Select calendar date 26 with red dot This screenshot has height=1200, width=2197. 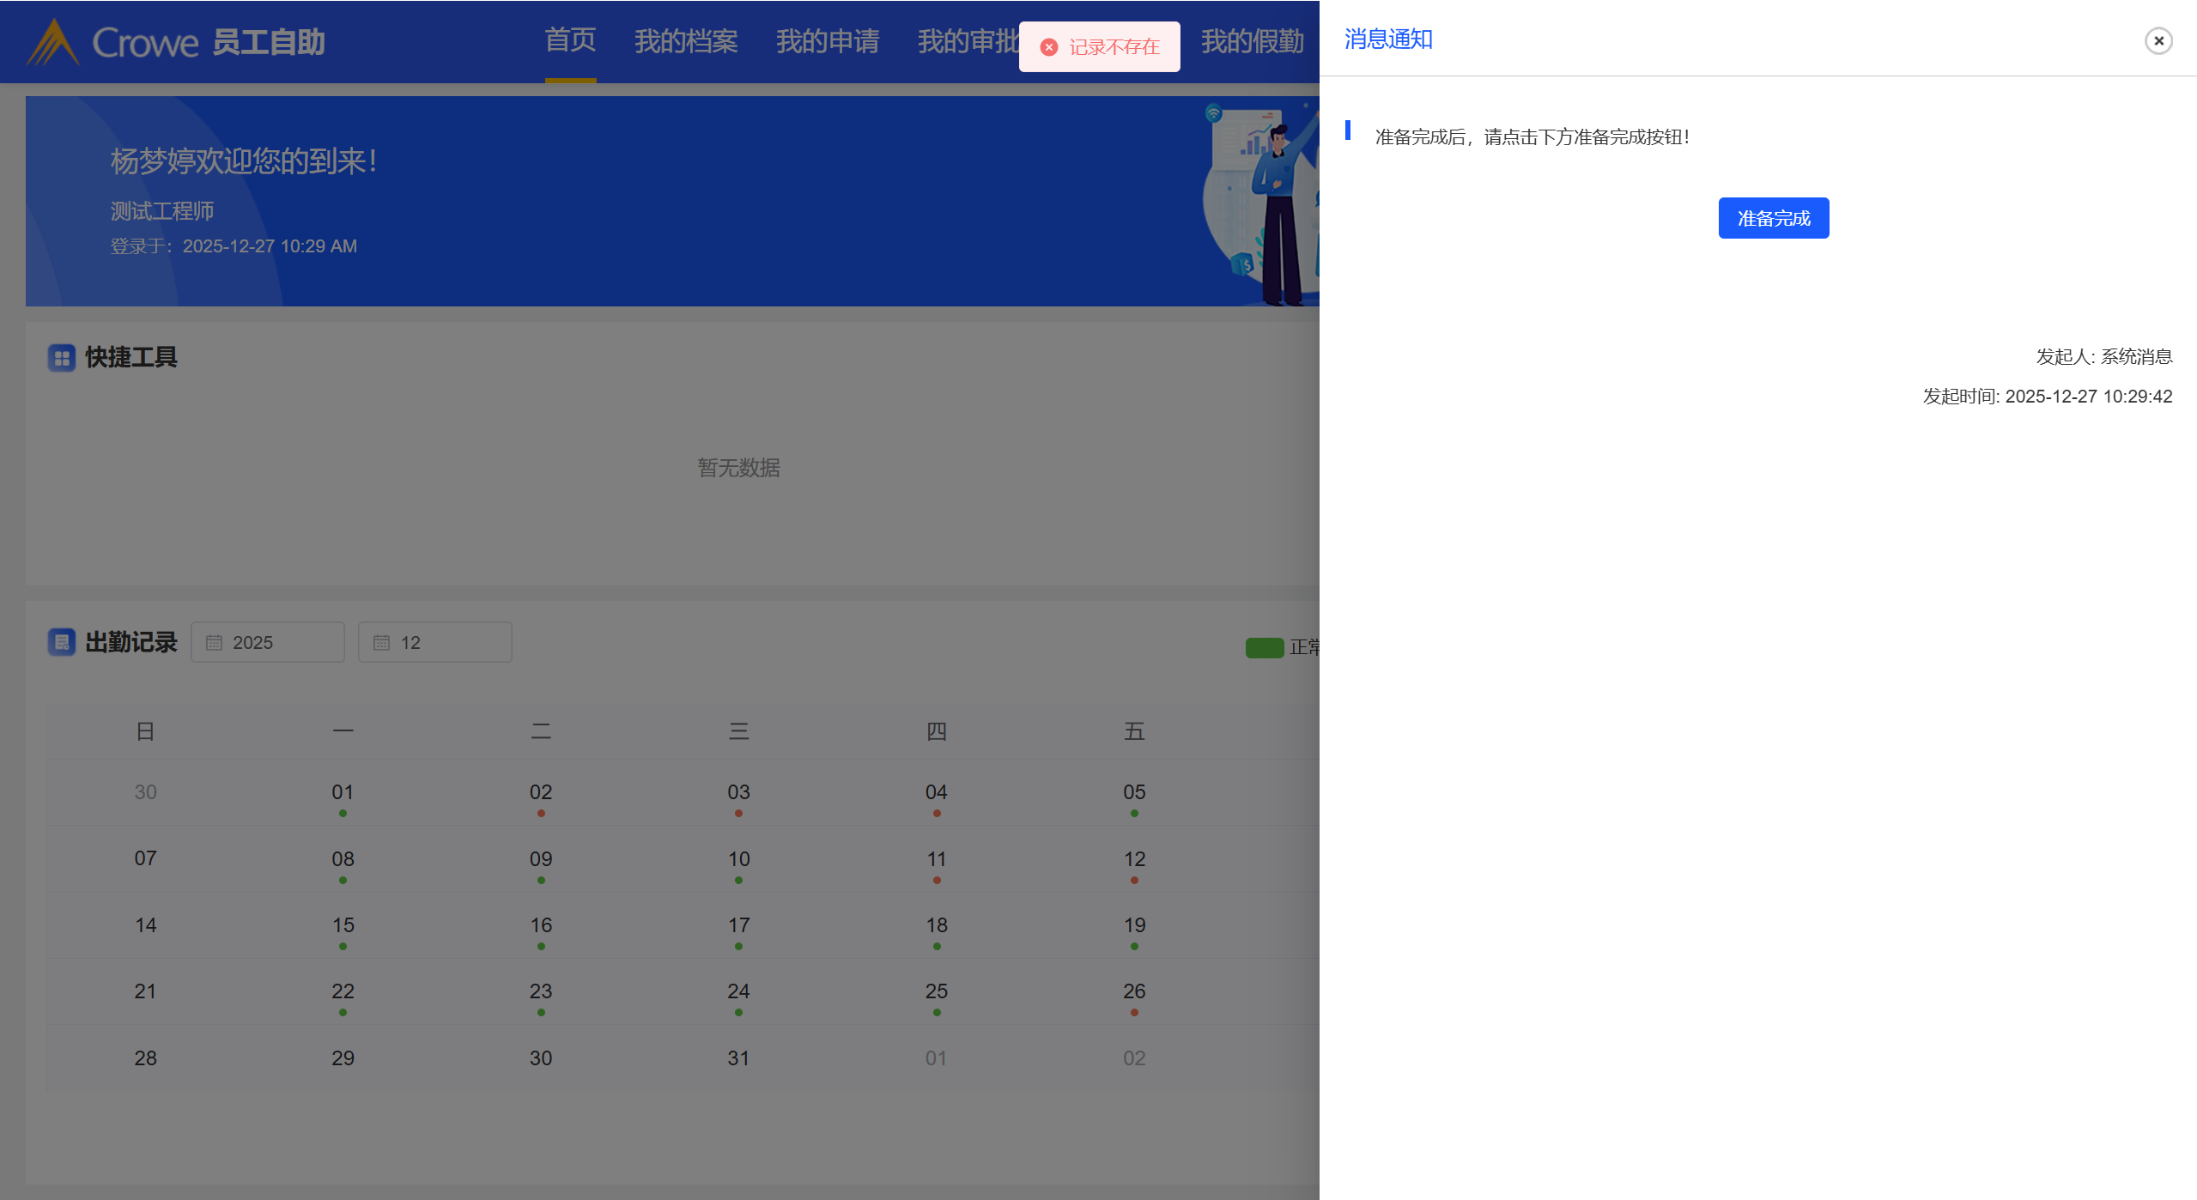(x=1134, y=992)
